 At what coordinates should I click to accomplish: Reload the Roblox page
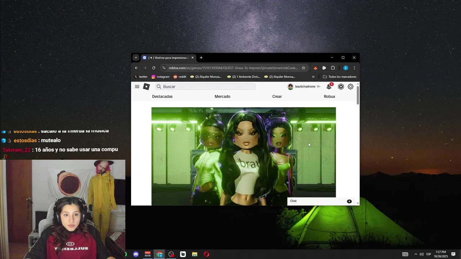coord(154,68)
